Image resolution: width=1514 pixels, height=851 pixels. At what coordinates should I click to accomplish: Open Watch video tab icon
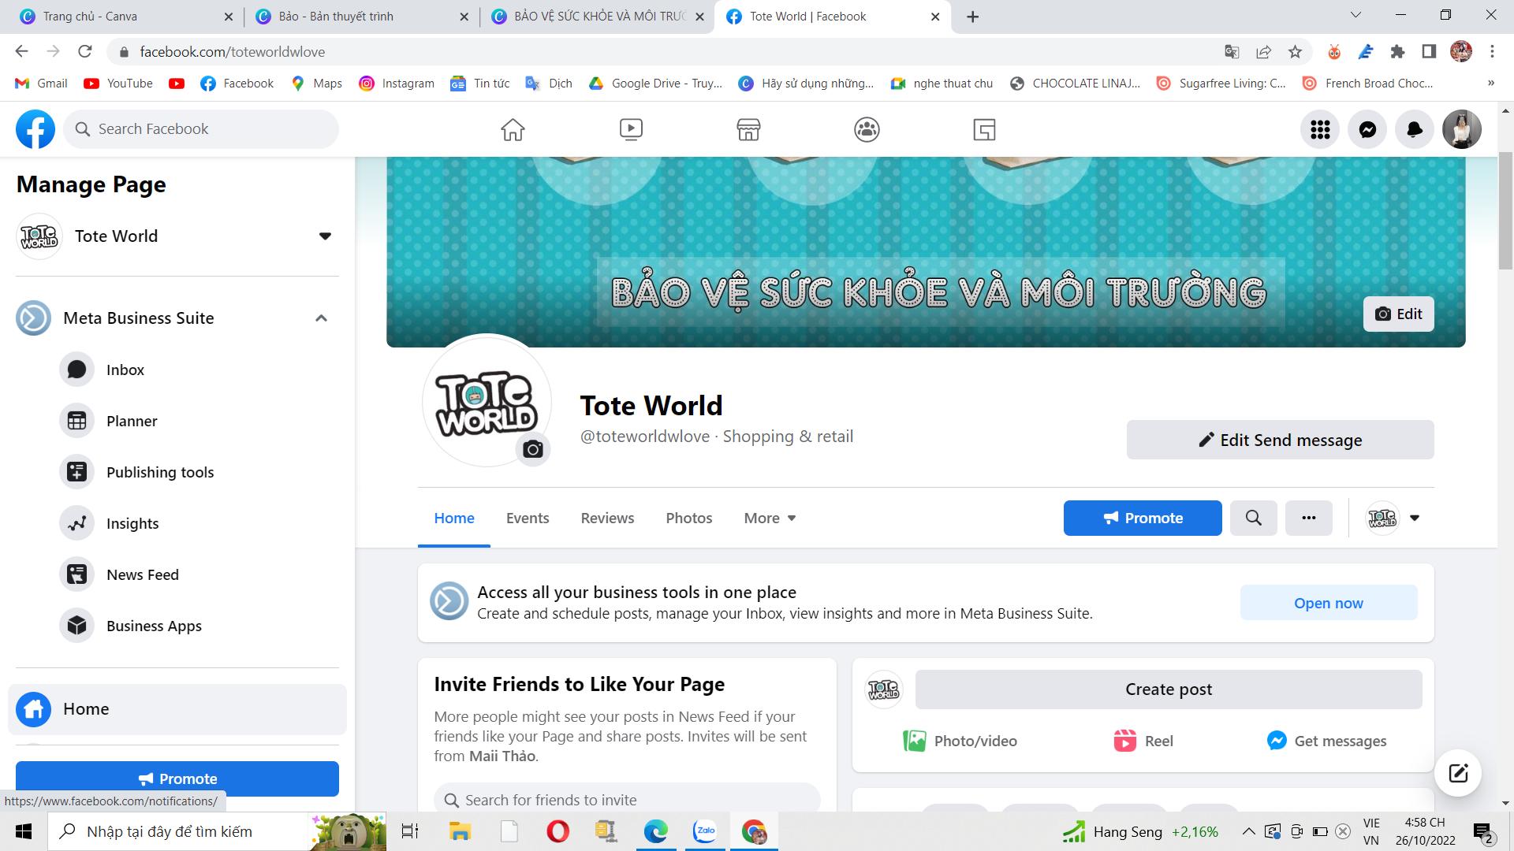click(x=631, y=129)
